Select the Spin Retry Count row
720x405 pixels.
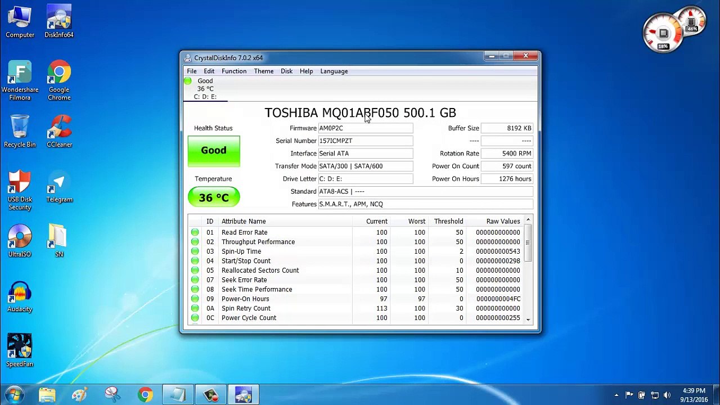click(x=355, y=308)
